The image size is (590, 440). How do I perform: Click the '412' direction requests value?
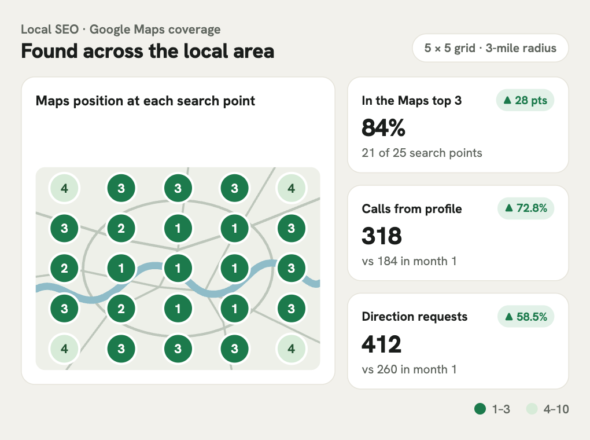pyautogui.click(x=382, y=344)
